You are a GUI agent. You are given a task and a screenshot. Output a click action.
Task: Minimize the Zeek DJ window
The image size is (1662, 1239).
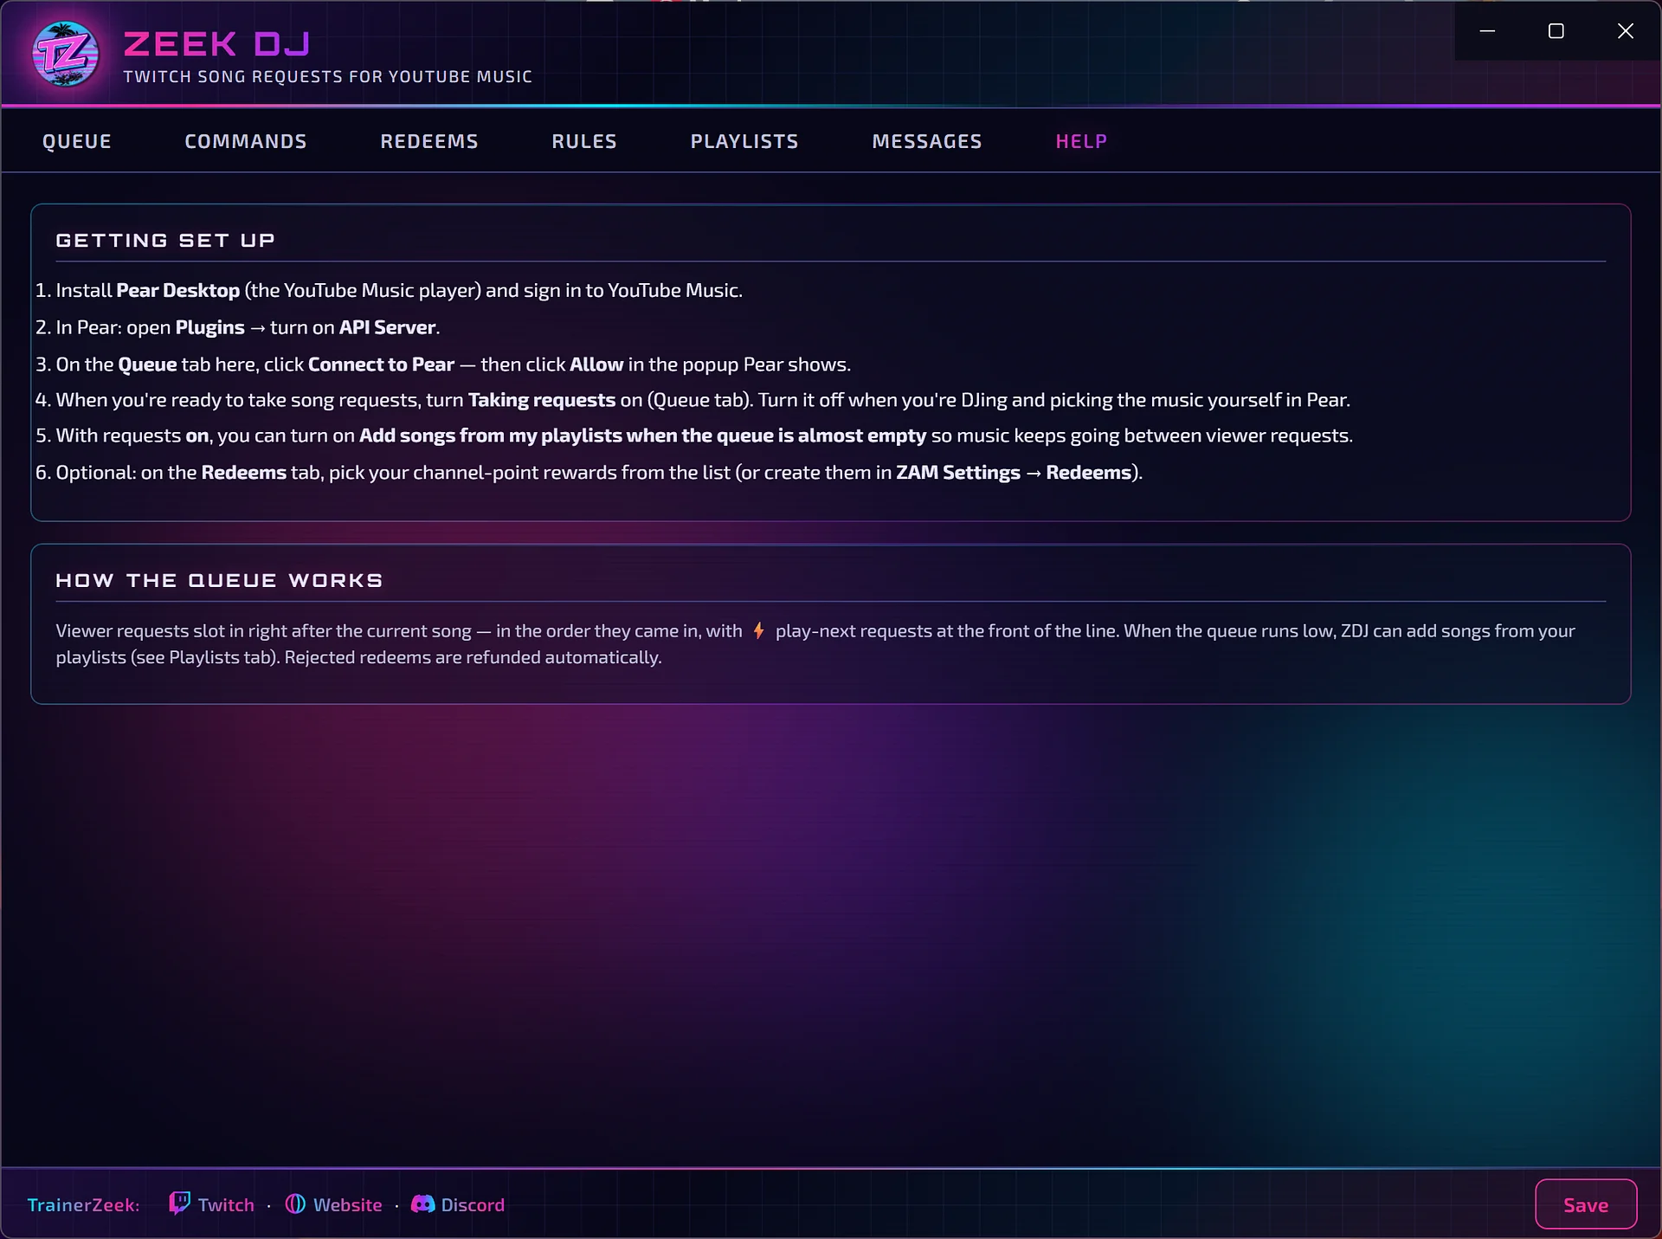1488,31
